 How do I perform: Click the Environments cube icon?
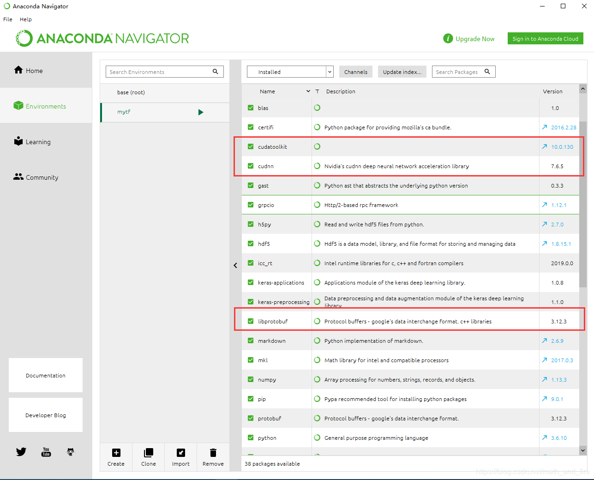pos(18,105)
